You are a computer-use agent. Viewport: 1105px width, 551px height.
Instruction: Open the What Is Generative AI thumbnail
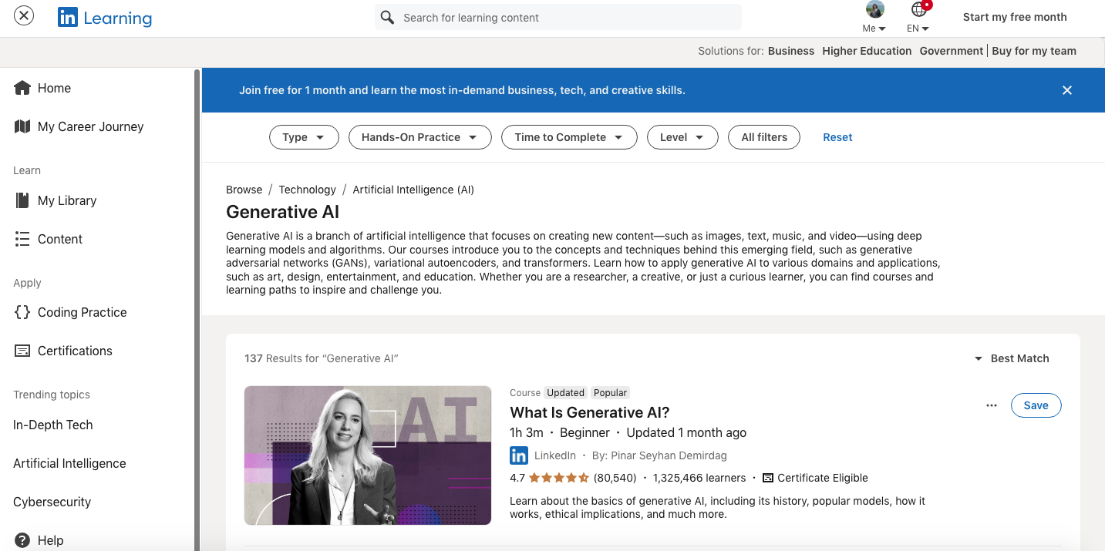click(368, 455)
